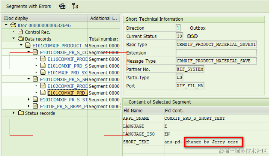The image size is (269, 156).
Task: Click the COMXIF_PRD_S_SHORT_TEXT content cell
Action: [217, 118]
